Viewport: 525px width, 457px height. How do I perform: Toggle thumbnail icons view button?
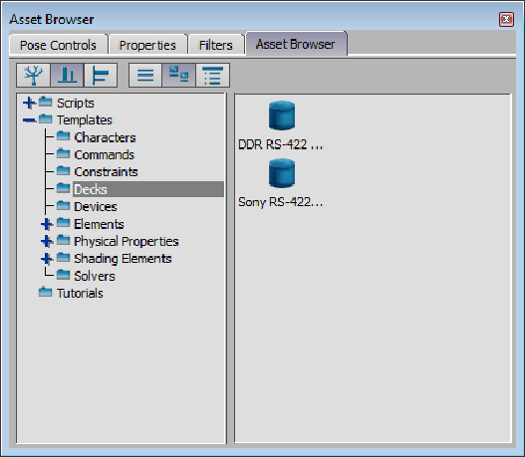pyautogui.click(x=178, y=75)
